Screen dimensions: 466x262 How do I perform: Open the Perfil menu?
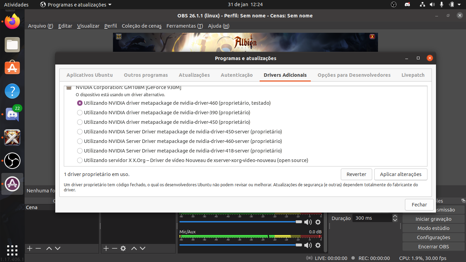(x=111, y=26)
